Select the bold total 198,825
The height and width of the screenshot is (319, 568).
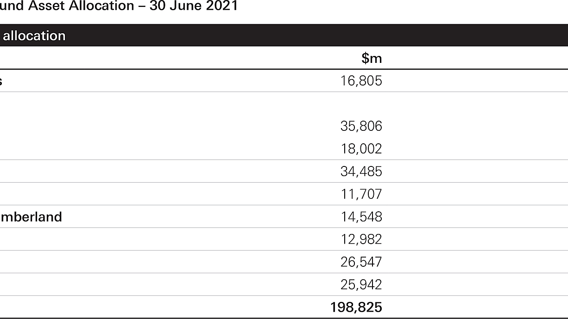356,307
